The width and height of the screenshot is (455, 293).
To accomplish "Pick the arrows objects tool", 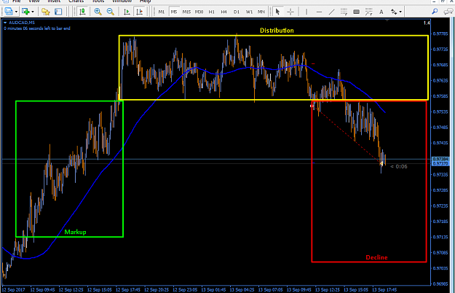I will pyautogui.click(x=394, y=12).
